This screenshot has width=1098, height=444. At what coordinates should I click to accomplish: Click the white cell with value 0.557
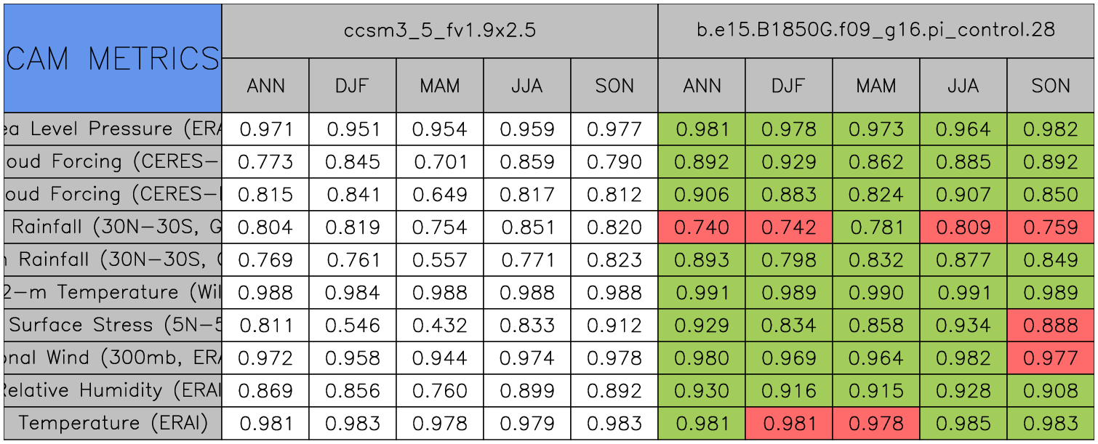tap(440, 260)
